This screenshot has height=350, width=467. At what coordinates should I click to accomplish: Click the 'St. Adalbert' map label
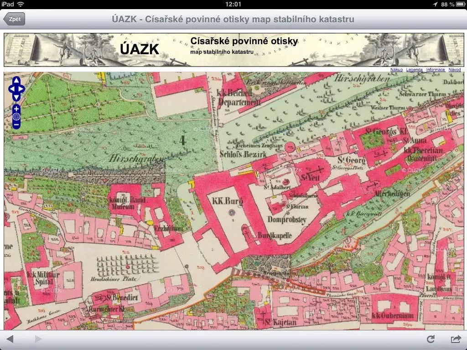[277, 187]
